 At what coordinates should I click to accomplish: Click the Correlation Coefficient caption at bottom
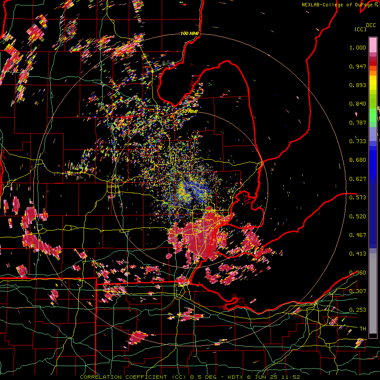[190, 377]
